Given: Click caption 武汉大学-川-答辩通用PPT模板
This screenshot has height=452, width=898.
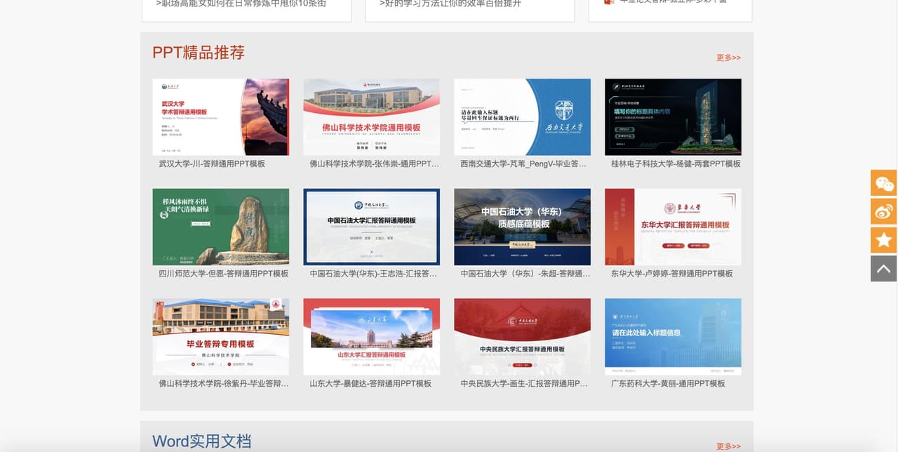Looking at the screenshot, I should coord(212,164).
